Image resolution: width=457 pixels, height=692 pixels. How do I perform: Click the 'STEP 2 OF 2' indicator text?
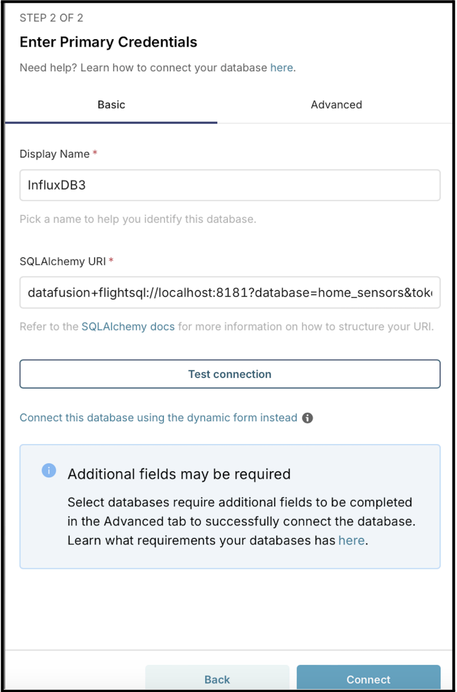(x=51, y=18)
